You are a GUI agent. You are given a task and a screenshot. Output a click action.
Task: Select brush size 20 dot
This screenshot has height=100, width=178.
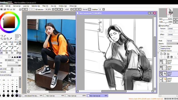click(17, 91)
